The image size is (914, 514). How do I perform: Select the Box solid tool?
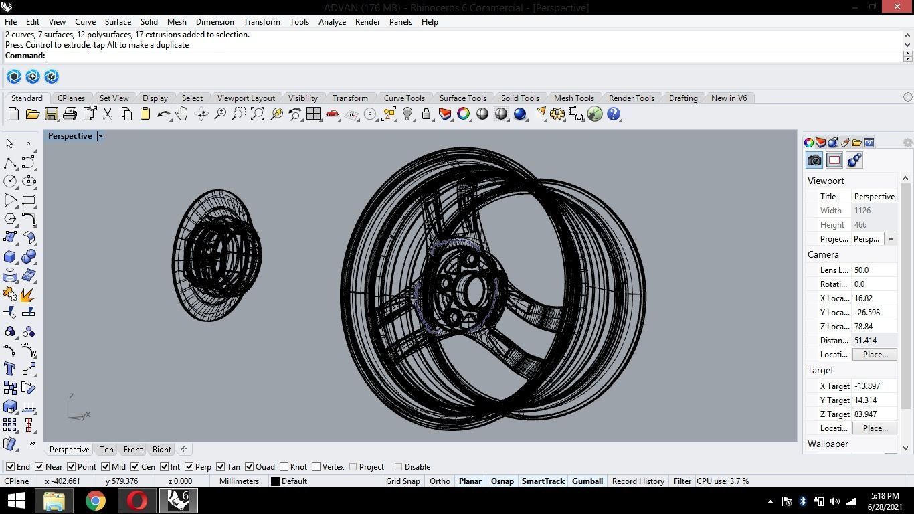tap(10, 256)
